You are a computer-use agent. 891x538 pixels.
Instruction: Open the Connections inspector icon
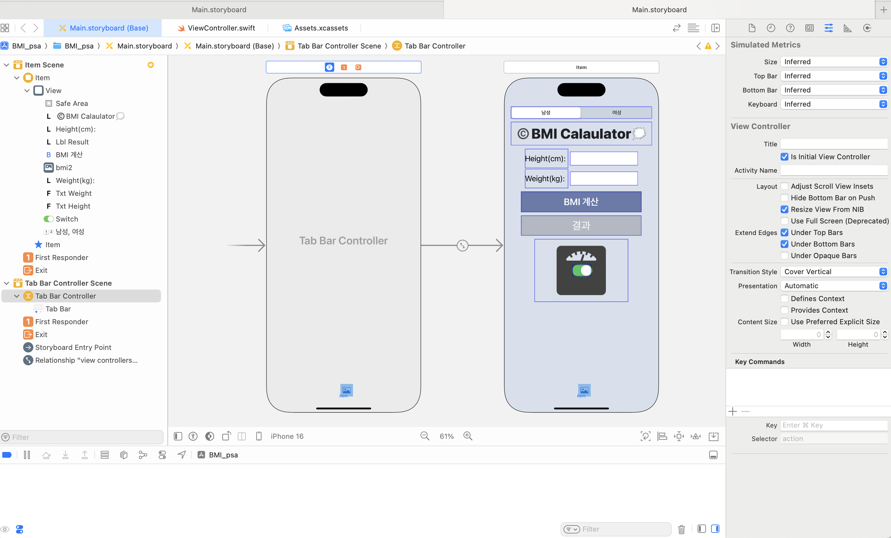(867, 28)
